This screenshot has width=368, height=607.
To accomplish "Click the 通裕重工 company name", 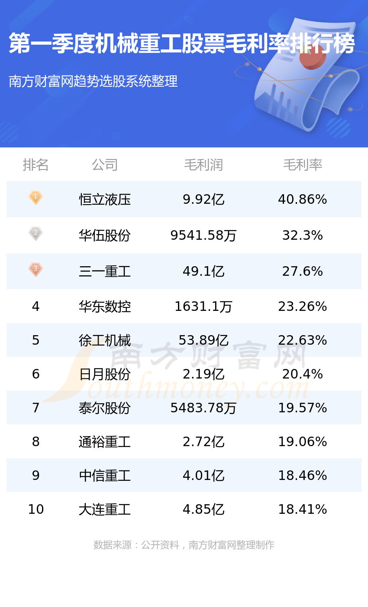I will click(x=105, y=442).
